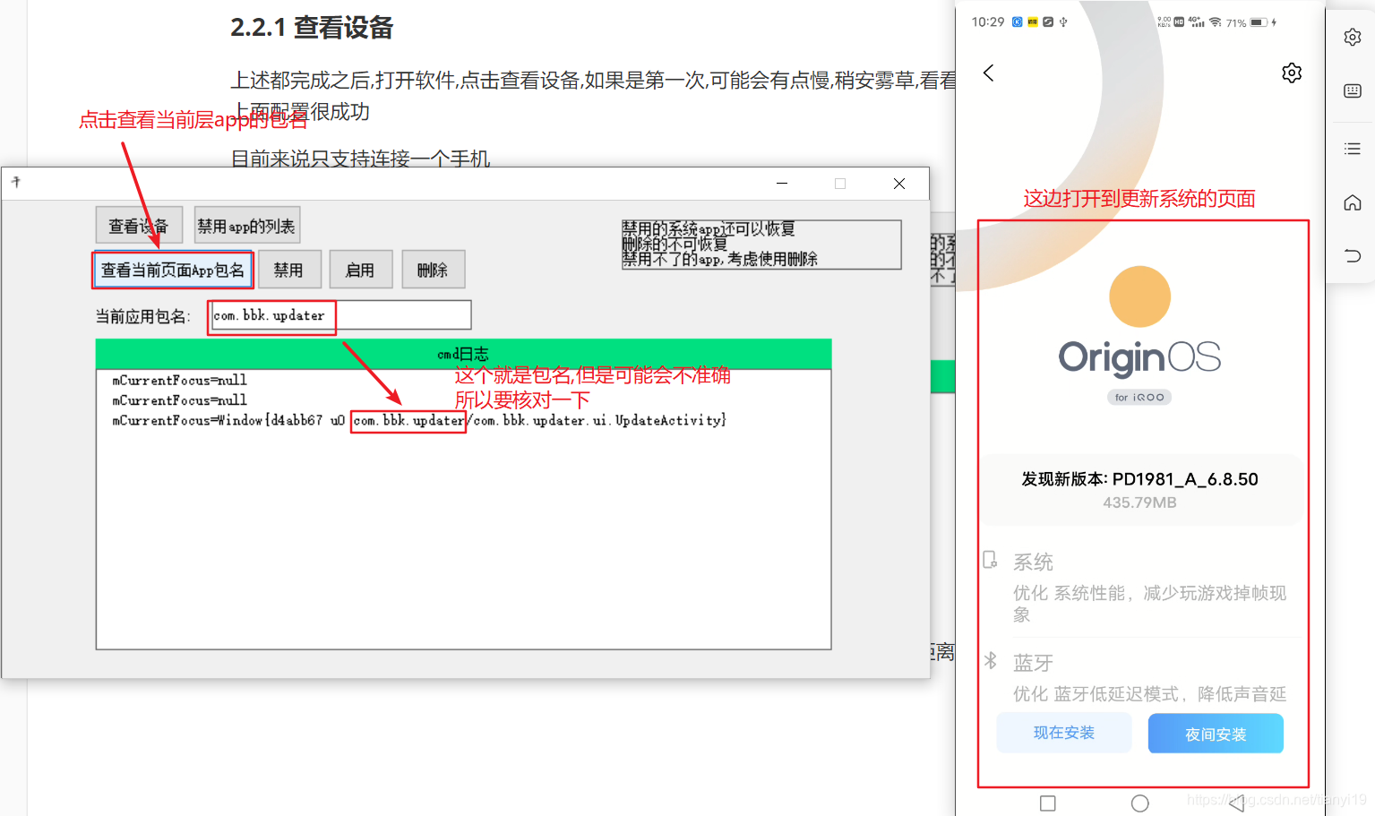The width and height of the screenshot is (1375, 816).
Task: Tap the phone Wi-Fi status icon
Action: tap(1216, 22)
